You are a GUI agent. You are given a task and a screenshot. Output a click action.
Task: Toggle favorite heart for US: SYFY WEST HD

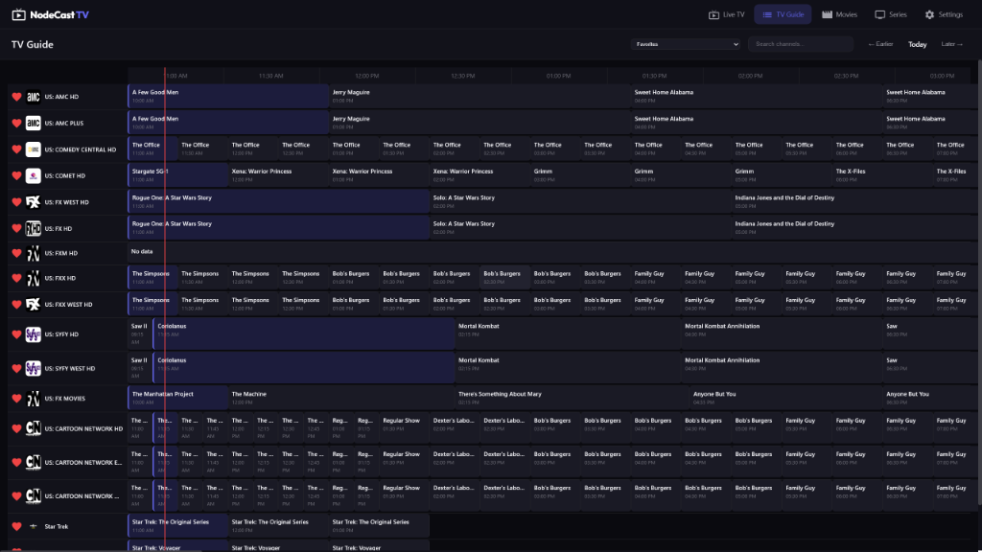[x=17, y=369]
